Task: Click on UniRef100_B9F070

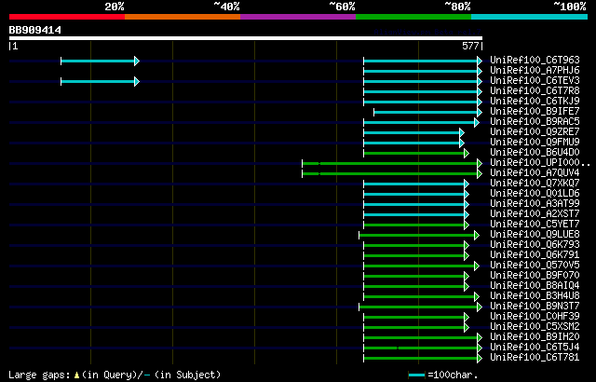Action: tap(535, 276)
